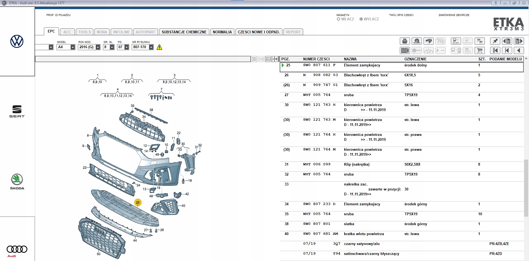Click part number 50 grille label in diagram
Screen dimensions: 529x261
tap(99, 254)
